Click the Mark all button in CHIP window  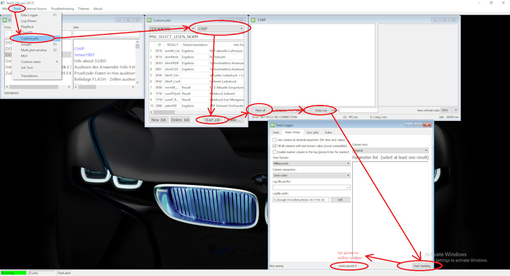click(x=260, y=110)
